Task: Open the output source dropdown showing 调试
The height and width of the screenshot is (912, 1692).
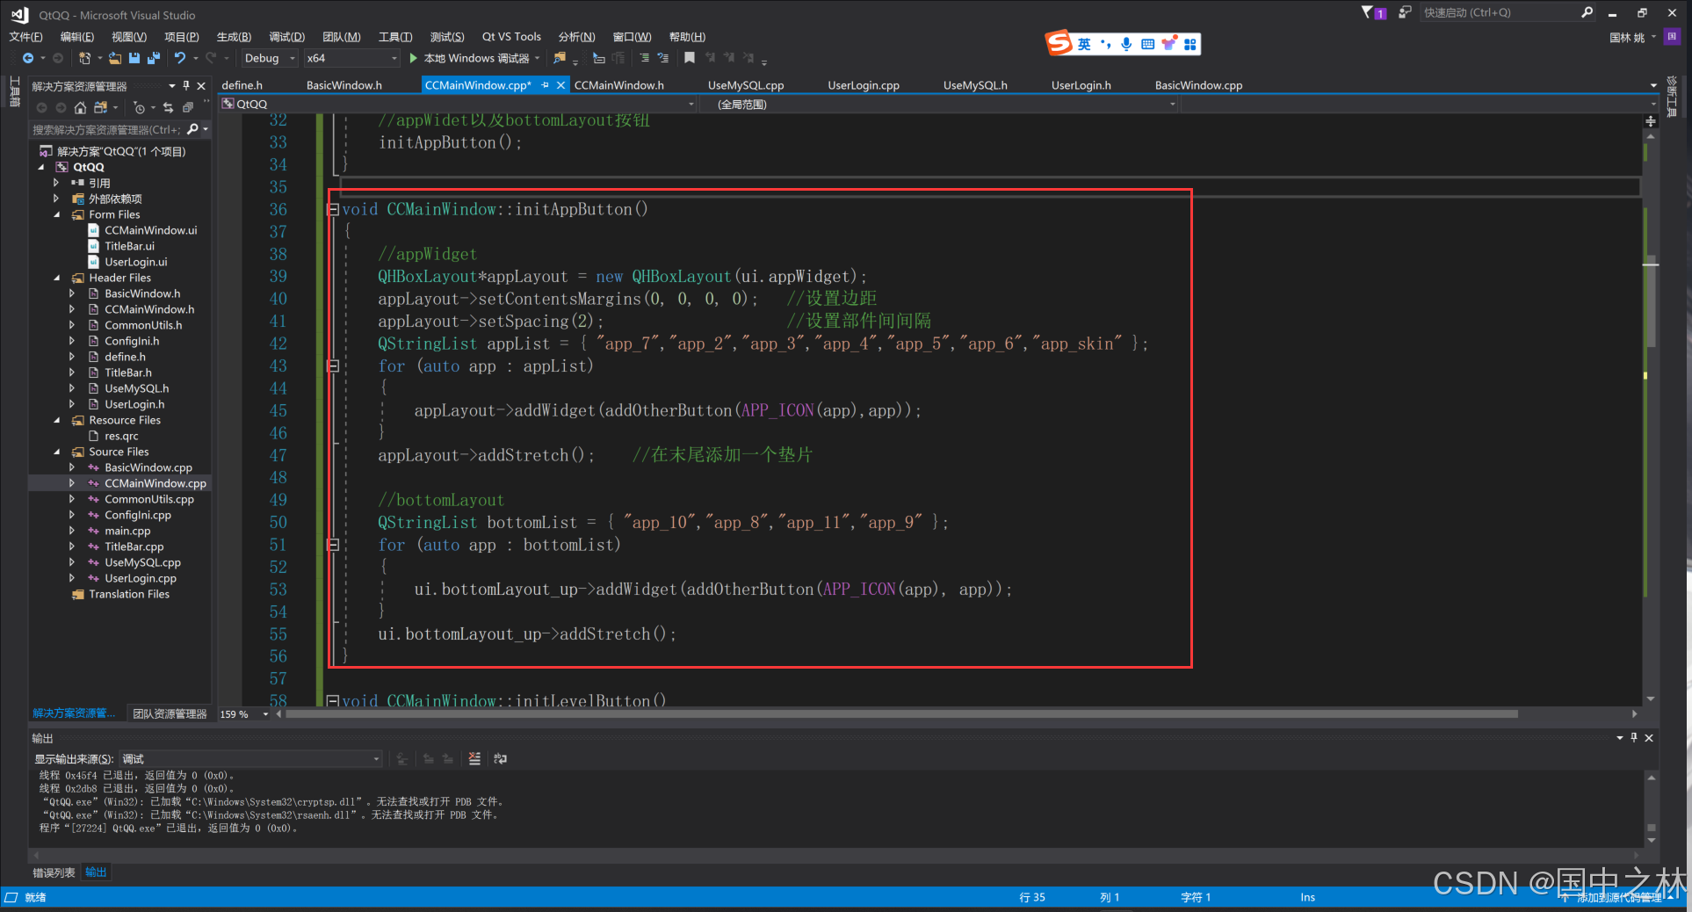Action: point(250,758)
